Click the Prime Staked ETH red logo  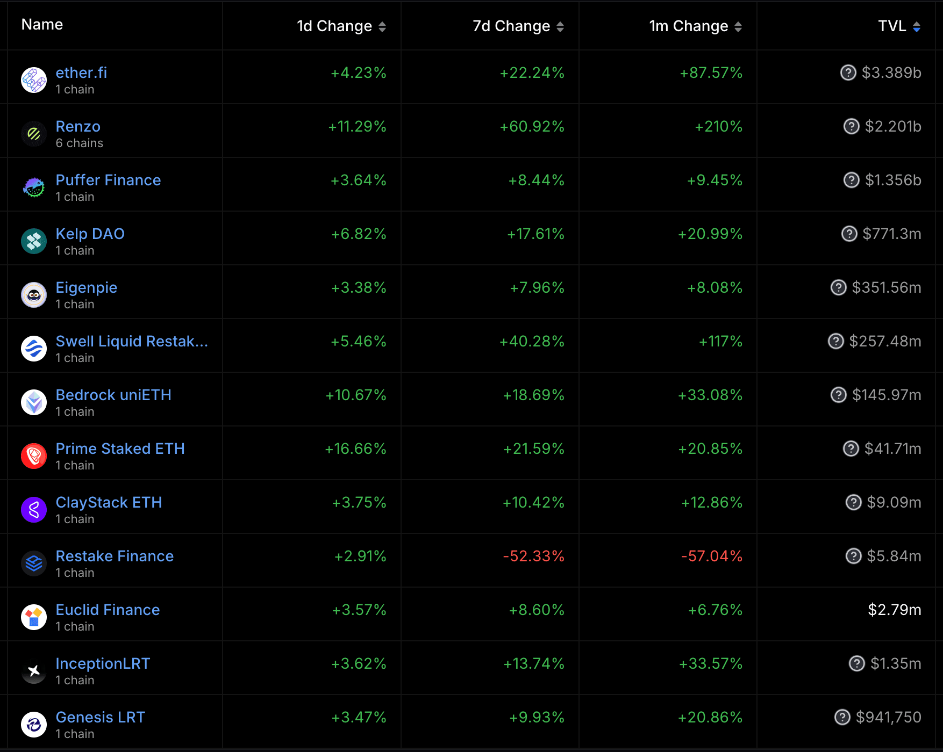click(34, 456)
